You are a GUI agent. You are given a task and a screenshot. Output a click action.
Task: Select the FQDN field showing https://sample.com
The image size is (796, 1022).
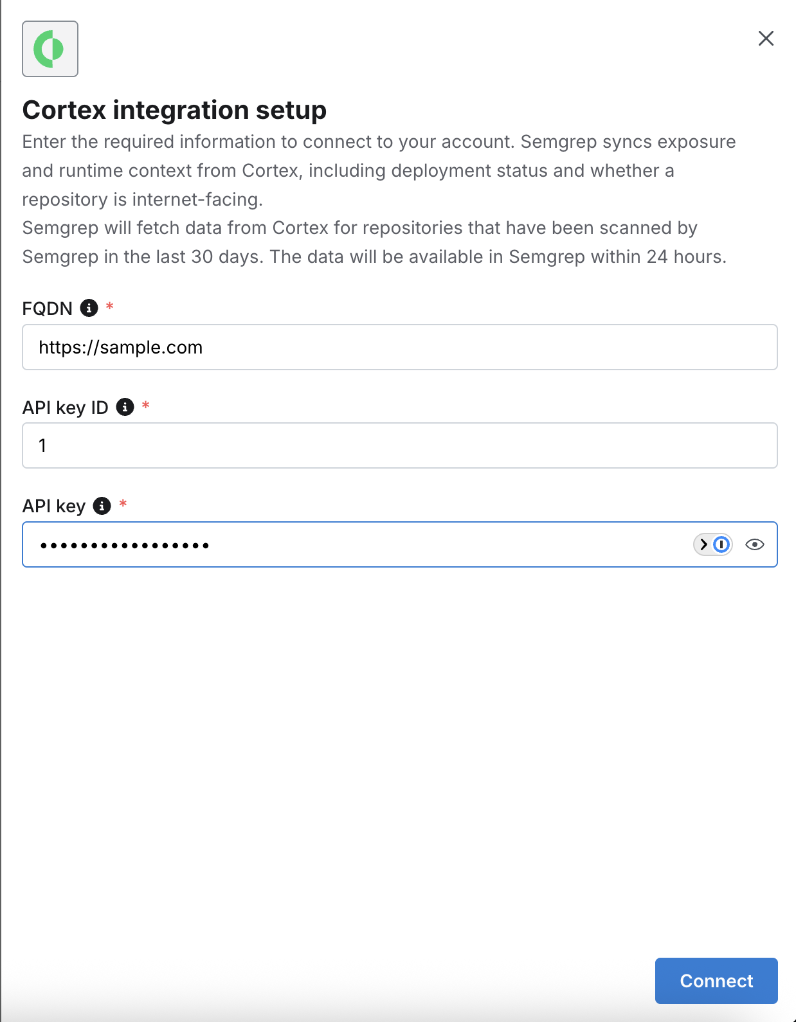399,347
